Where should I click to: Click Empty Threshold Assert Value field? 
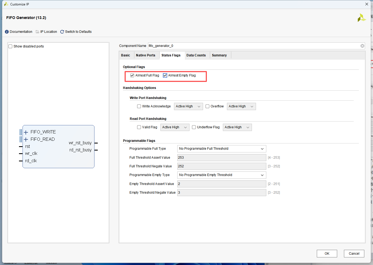(222, 184)
